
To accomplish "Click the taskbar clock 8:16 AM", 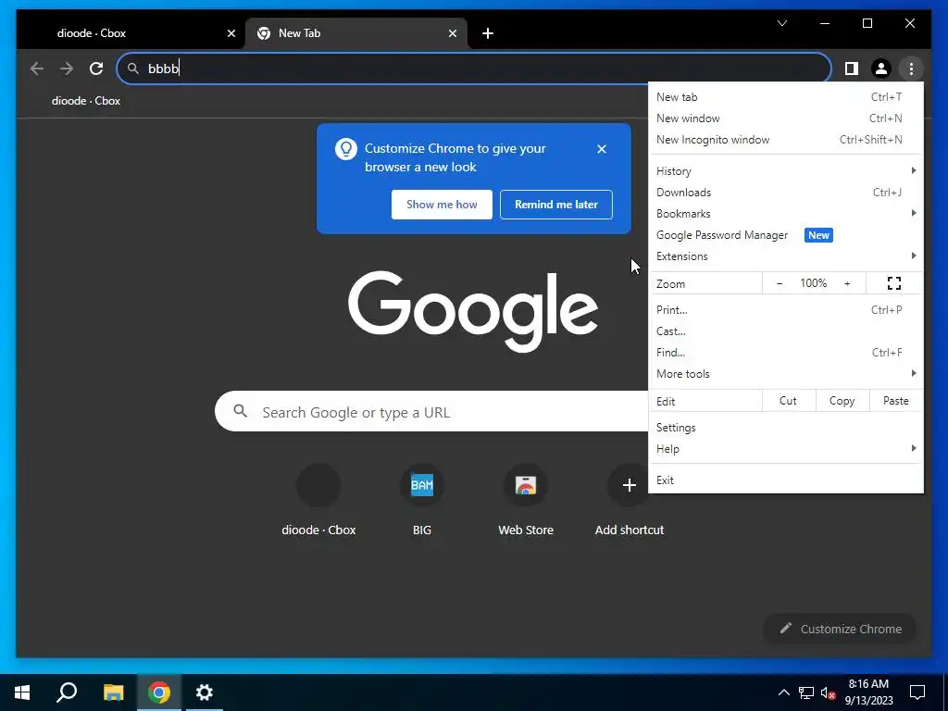I will (x=868, y=692).
